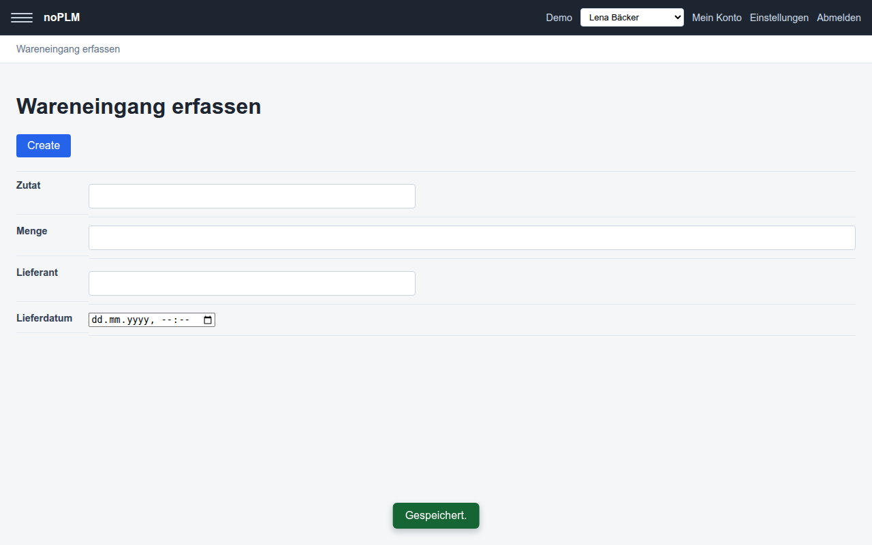This screenshot has height=545, width=872.
Task: Click the Gespeichert. notification toast
Action: [436, 516]
